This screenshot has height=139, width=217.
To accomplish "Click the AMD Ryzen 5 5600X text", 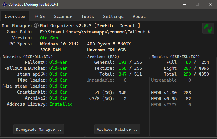I will tap(109, 44).
